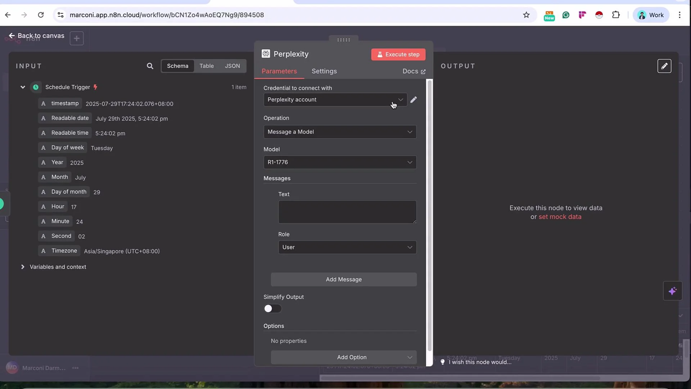Select the Timezone field
The image size is (691, 389).
59,251
